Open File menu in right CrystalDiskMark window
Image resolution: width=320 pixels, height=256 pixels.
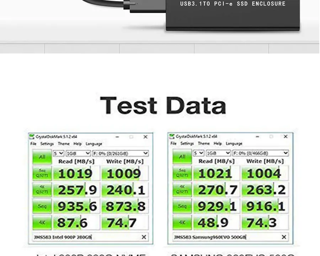tap(174, 143)
